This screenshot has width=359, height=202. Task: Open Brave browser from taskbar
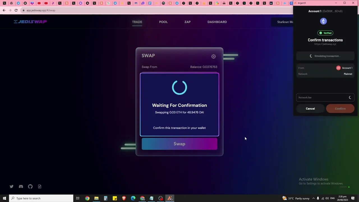point(124,198)
